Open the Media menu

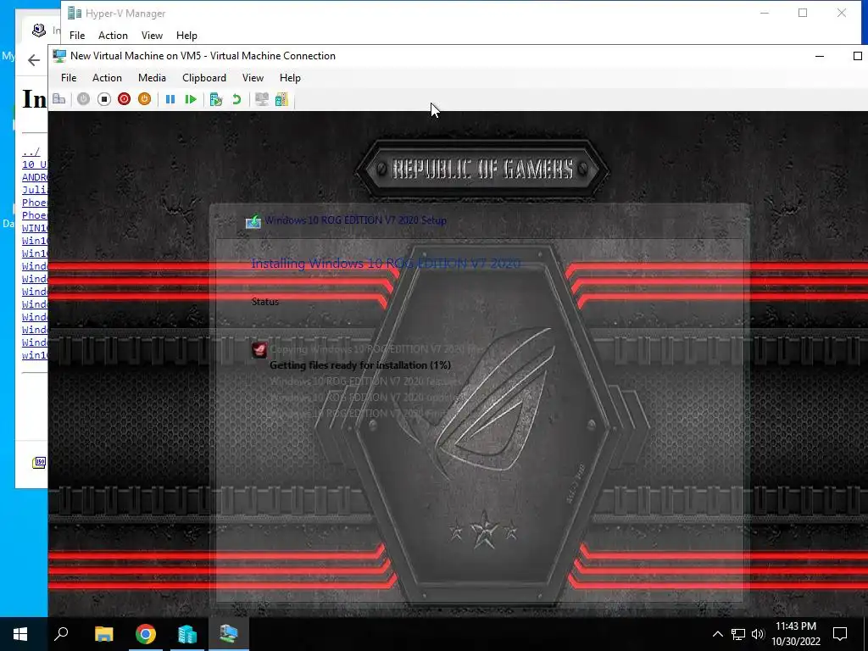point(152,77)
